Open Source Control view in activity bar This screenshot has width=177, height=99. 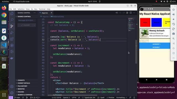(12, 26)
